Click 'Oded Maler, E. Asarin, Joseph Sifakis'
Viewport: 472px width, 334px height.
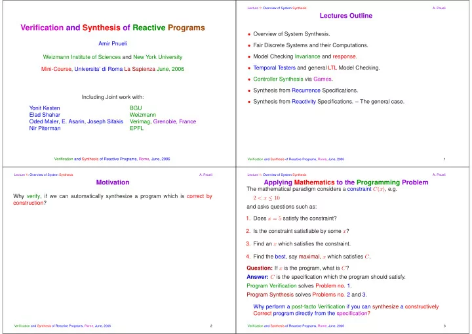[x=76, y=121]
